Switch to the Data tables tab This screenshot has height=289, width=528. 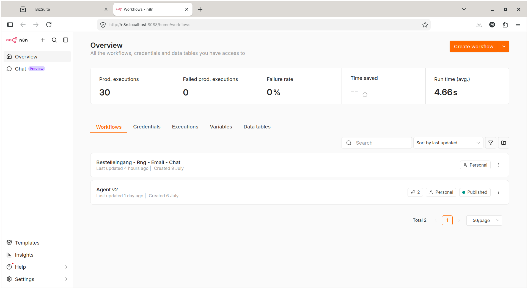[257, 127]
